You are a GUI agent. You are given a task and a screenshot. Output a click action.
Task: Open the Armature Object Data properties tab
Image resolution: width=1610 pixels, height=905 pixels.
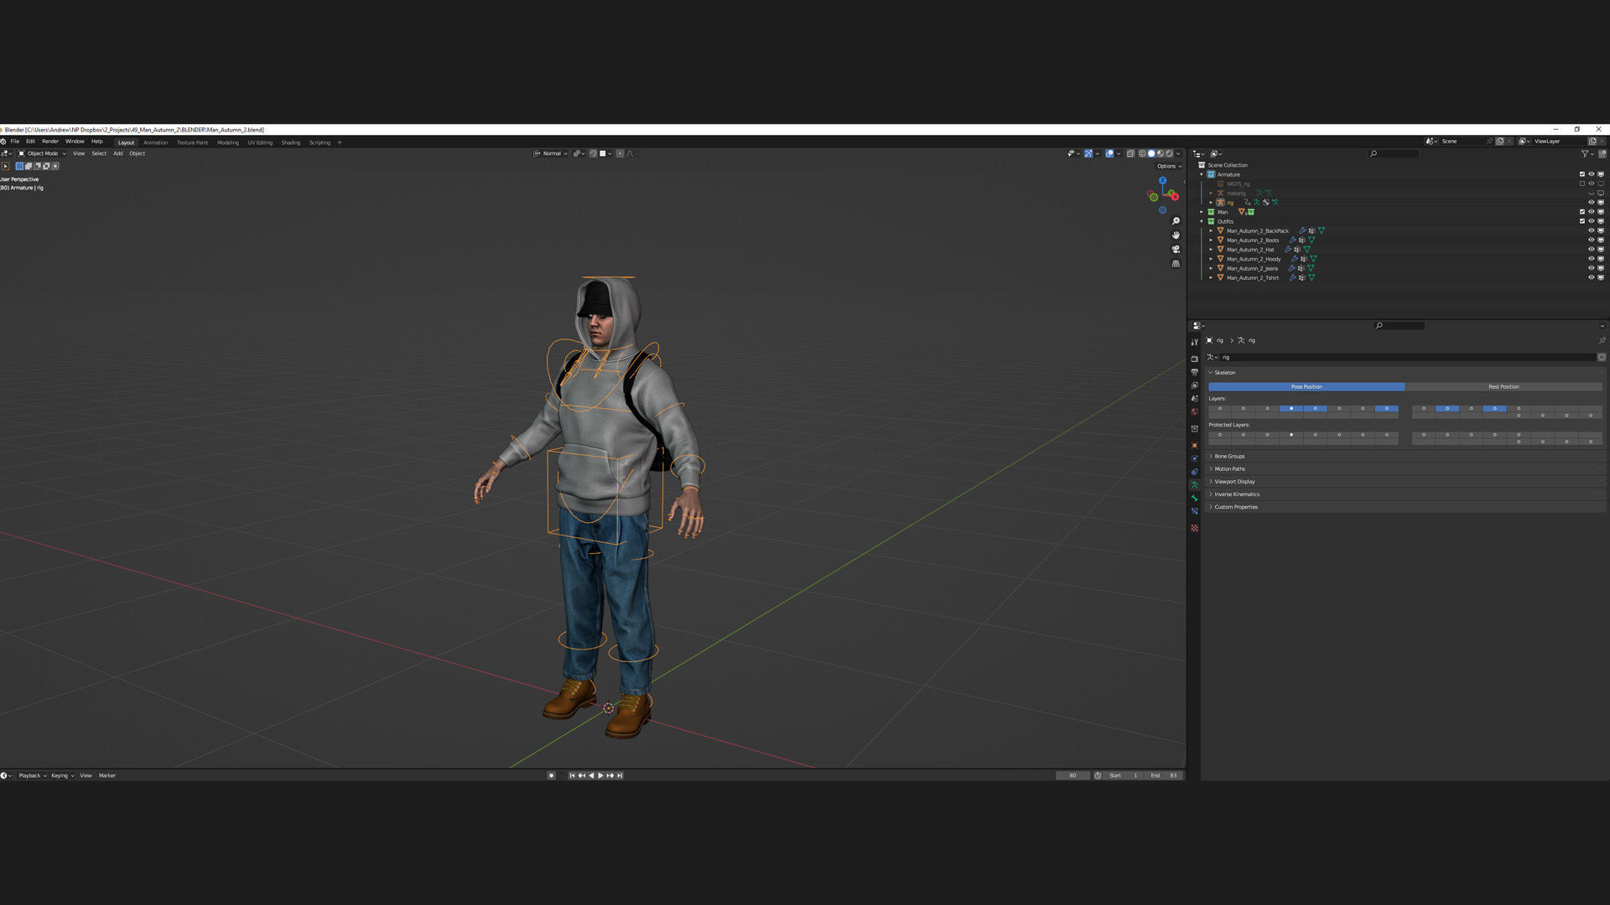tap(1195, 484)
